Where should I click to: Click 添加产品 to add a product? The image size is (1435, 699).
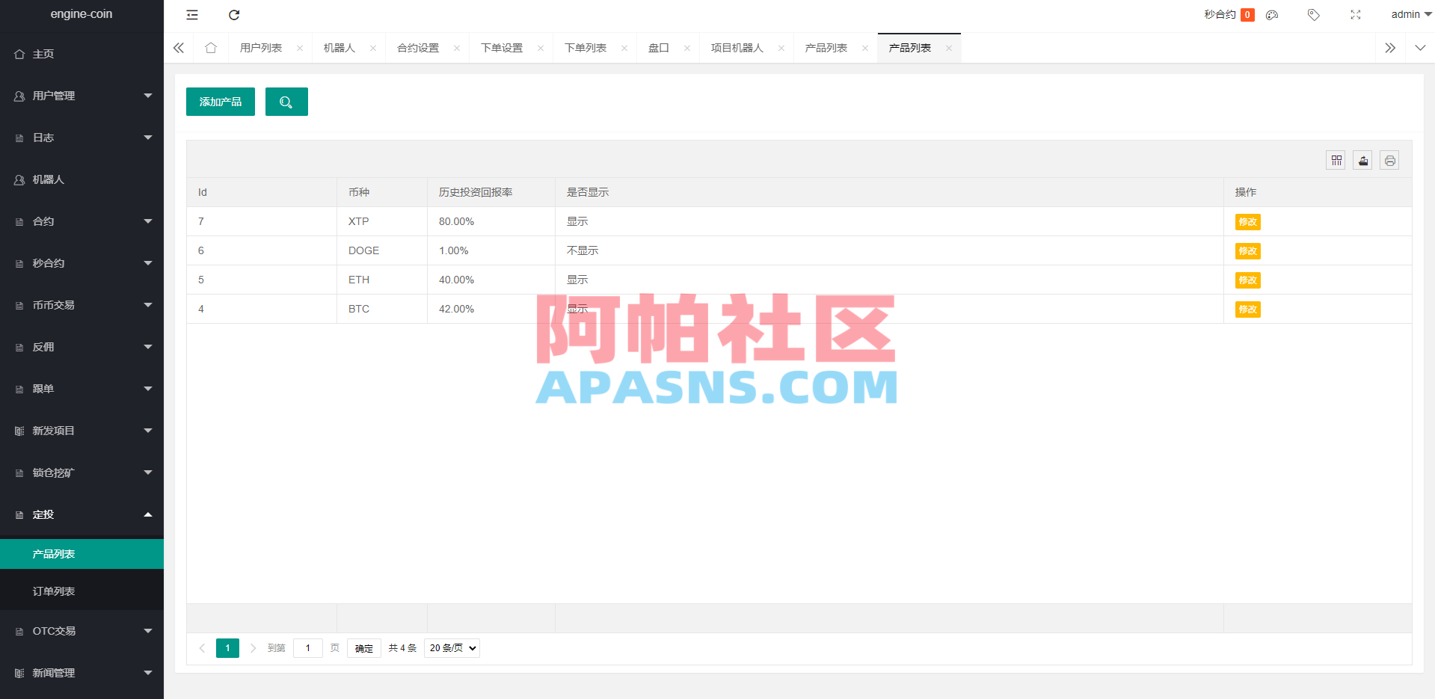[220, 102]
